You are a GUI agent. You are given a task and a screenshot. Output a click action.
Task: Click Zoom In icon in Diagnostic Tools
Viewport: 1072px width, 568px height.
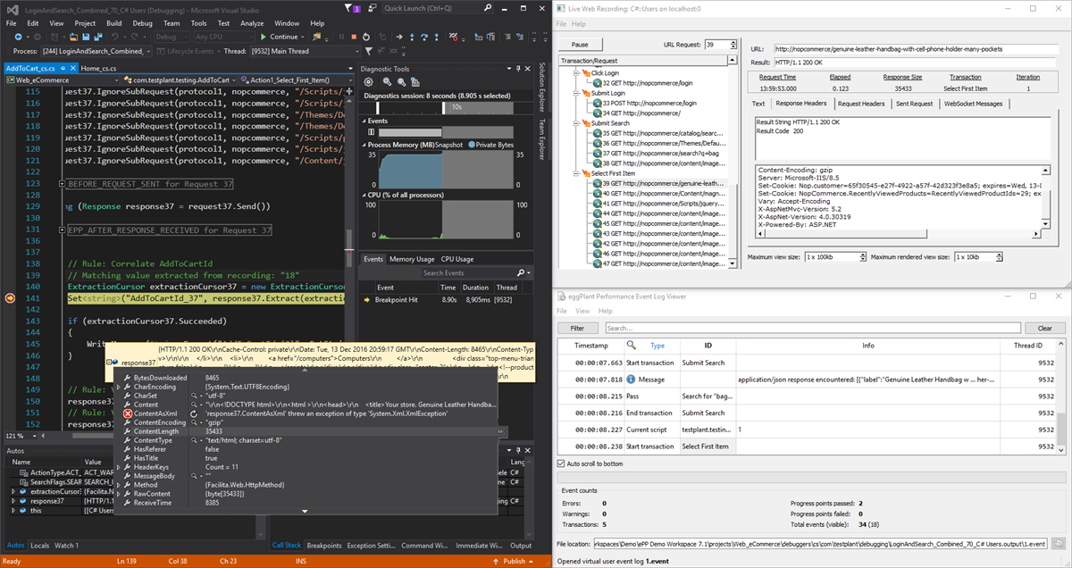387,82
